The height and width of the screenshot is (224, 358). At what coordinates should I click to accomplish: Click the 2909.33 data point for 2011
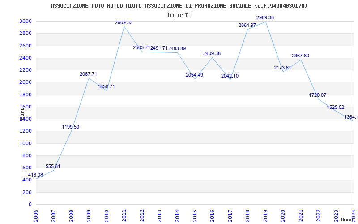point(124,26)
